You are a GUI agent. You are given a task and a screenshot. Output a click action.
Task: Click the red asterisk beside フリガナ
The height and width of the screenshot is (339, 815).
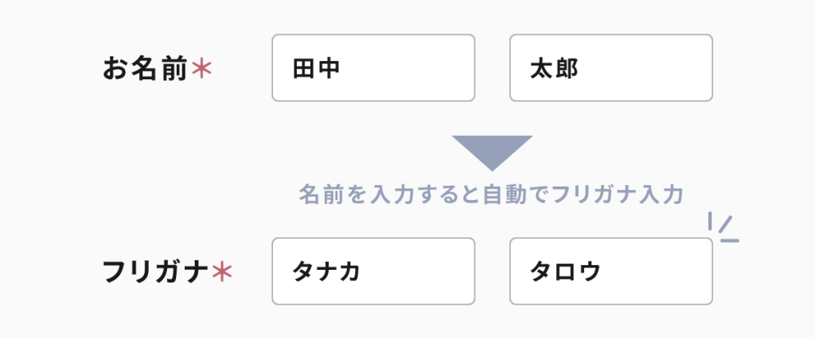point(221,272)
